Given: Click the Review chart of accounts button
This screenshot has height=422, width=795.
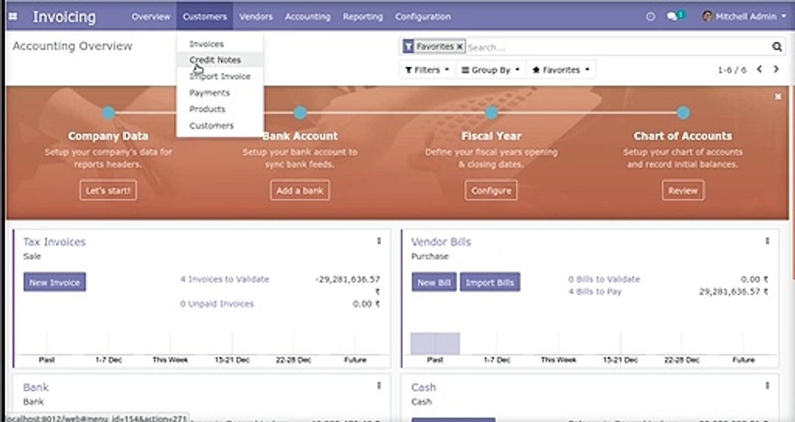Looking at the screenshot, I should pyautogui.click(x=683, y=190).
